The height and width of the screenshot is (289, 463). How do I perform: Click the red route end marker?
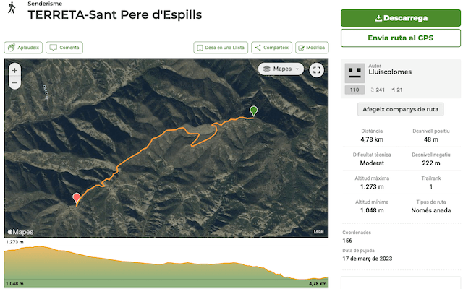point(77,198)
